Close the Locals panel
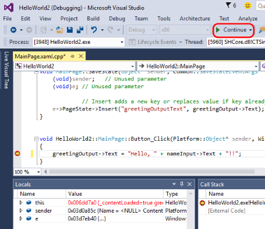This screenshot has width=265, height=229. tap(189, 184)
